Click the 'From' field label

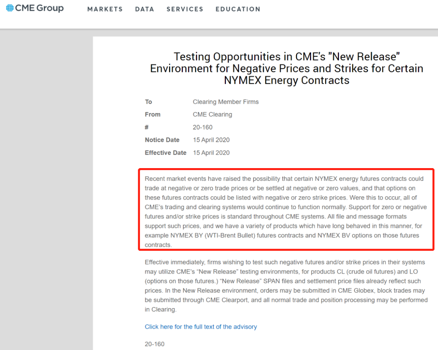click(152, 114)
